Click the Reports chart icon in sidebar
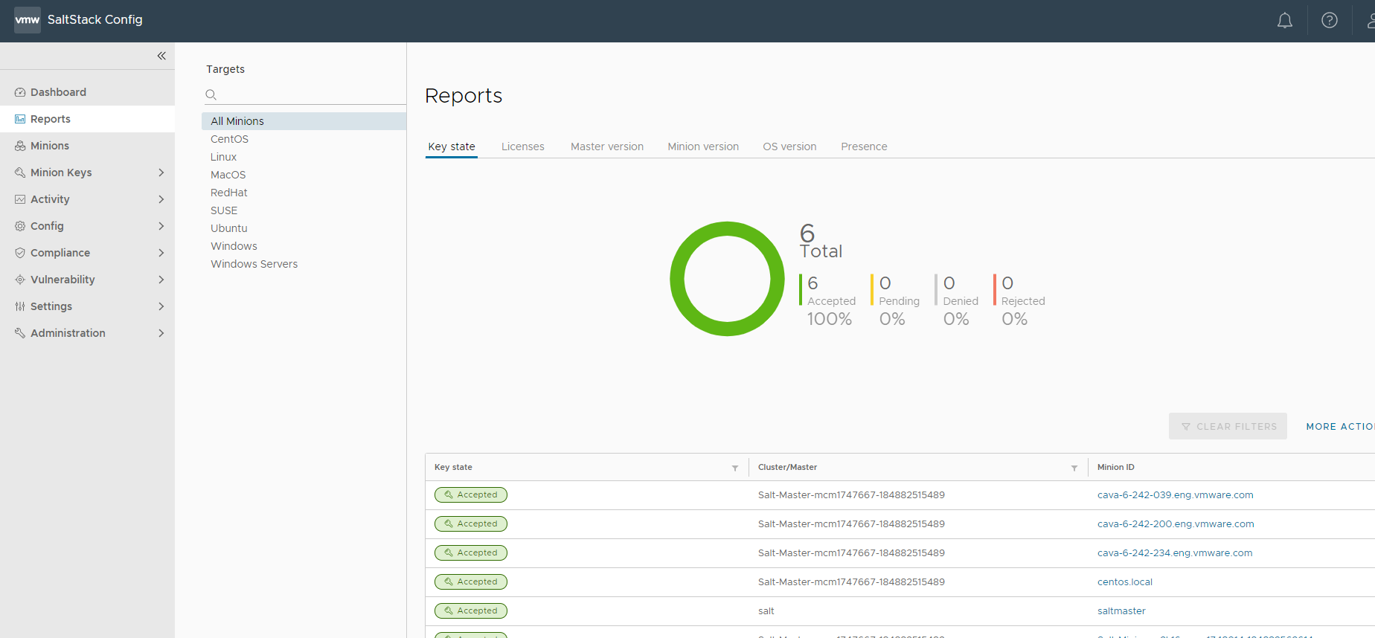 coord(20,119)
